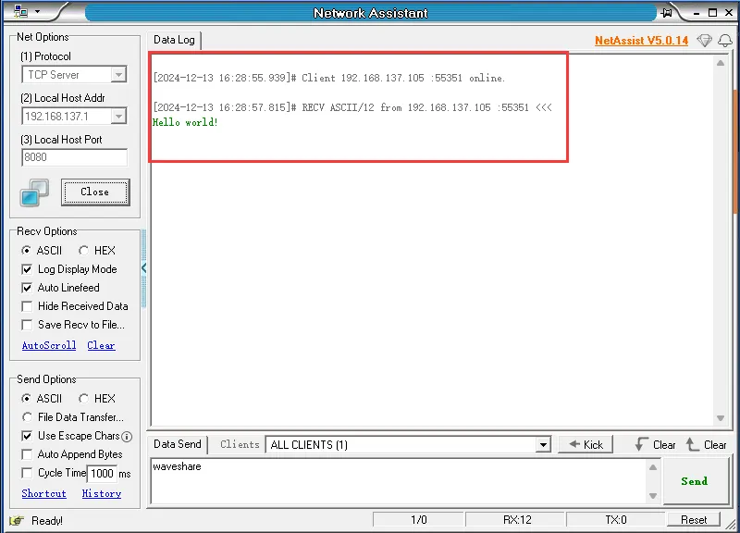The width and height of the screenshot is (740, 533).
Task: Open the ALL CLIENTS dropdown
Action: pos(543,445)
